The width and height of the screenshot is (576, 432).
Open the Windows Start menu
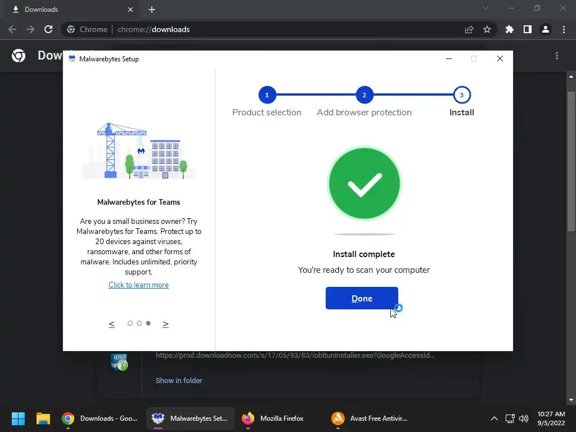click(18, 418)
